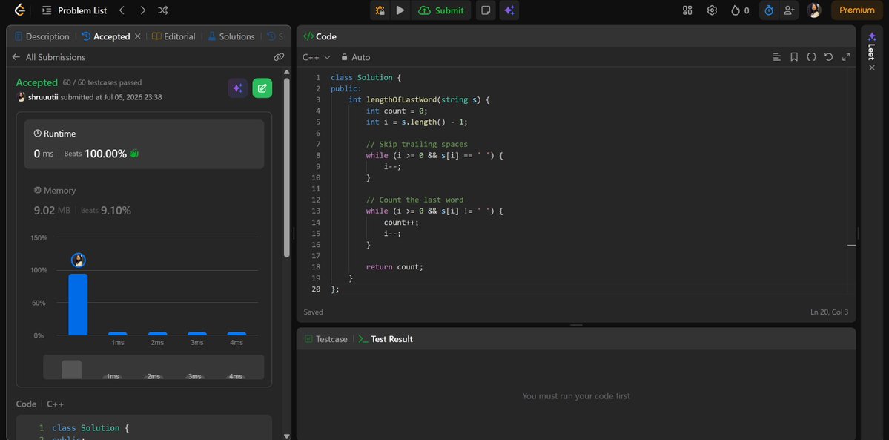This screenshot has width=889, height=440.
Task: Click the AI sparkle icon in top toolbar
Action: coord(509,10)
